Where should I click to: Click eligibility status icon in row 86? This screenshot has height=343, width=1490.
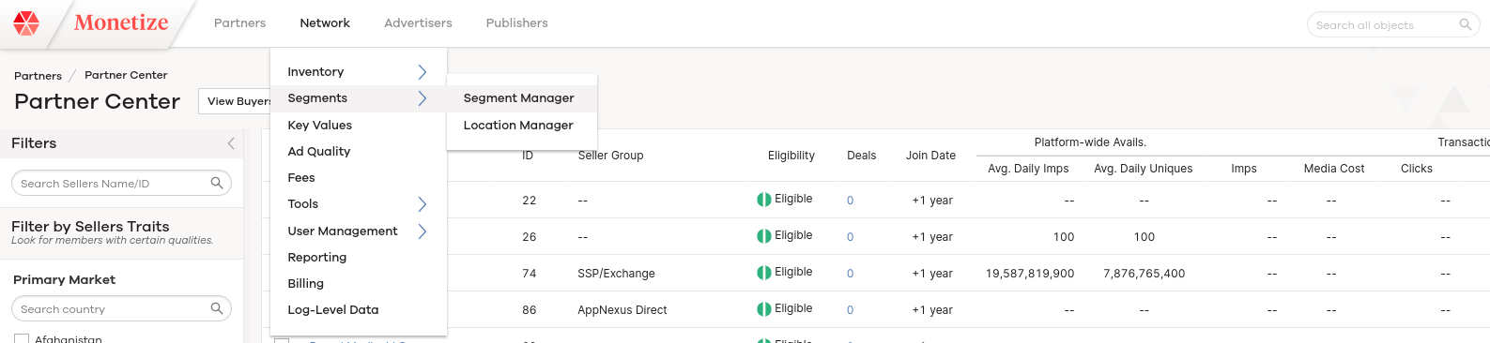tap(764, 309)
